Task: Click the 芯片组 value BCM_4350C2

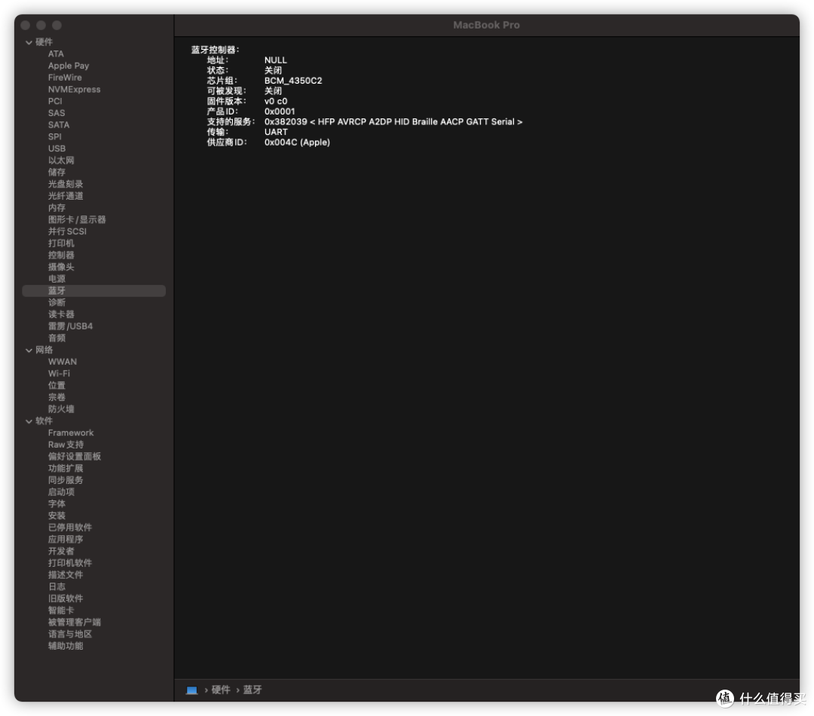Action: click(x=293, y=81)
